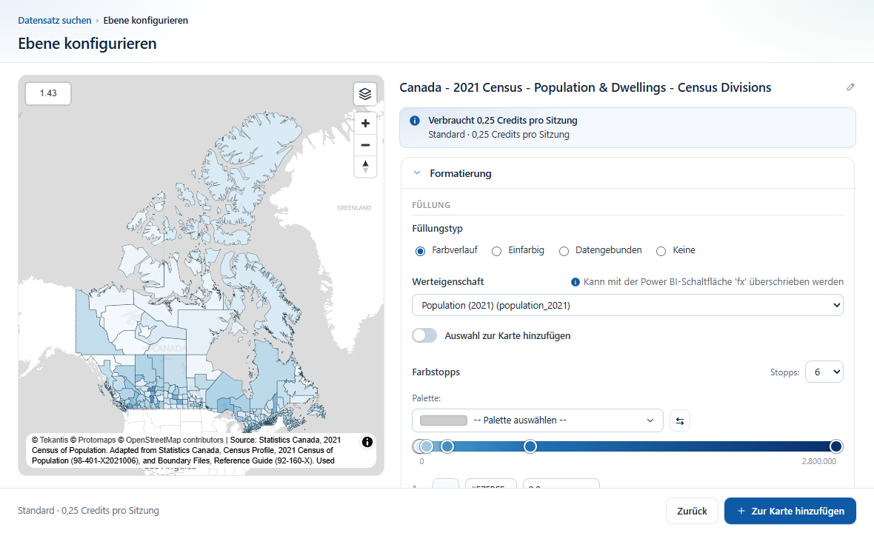This screenshot has height=533, width=874.
Task: Select the Farbverlauf fill type
Action: coord(420,251)
